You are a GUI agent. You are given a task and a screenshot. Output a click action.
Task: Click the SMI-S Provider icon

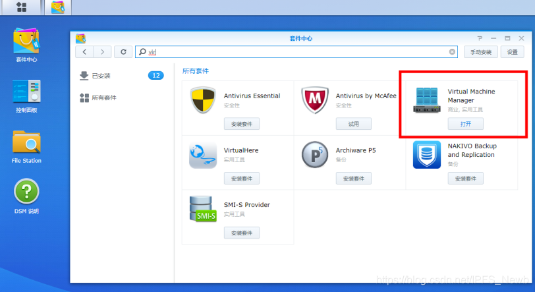203,209
